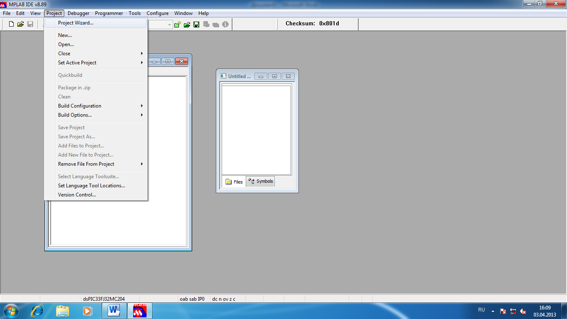Viewport: 567px width, 319px height.
Task: Expand the Set Active Project submenu
Action: tap(96, 63)
